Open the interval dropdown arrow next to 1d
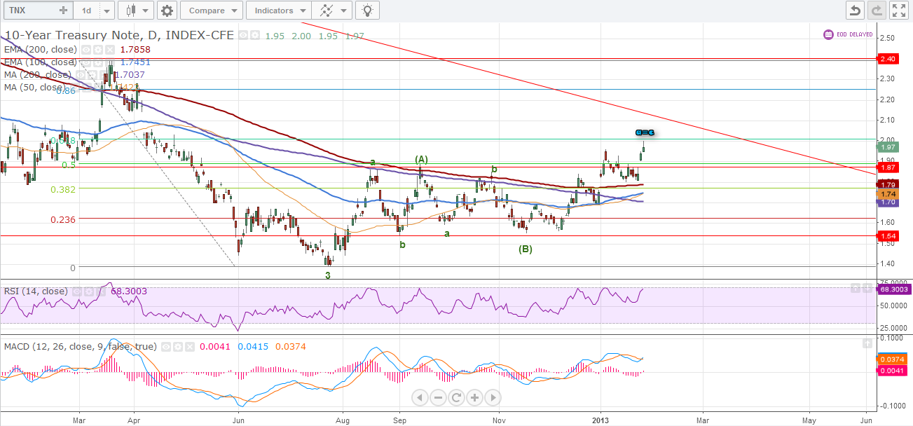Screen dimensions: 913x426 coord(107,11)
